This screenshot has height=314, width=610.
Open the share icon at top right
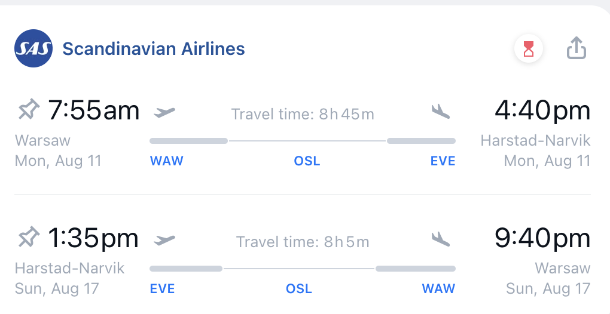[x=576, y=48]
